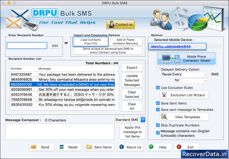The height and width of the screenshot is (159, 229).
Task: Click the businessmen graphic in banner
Action: pyautogui.click(x=161, y=19)
